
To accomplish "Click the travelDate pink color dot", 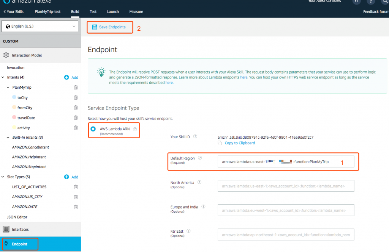I will click(x=14, y=117).
